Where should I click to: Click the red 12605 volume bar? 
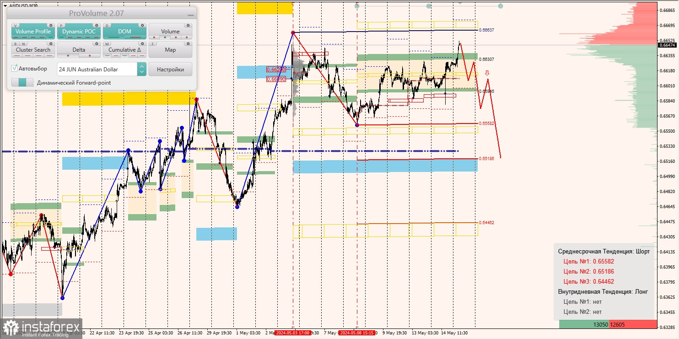(x=633, y=324)
